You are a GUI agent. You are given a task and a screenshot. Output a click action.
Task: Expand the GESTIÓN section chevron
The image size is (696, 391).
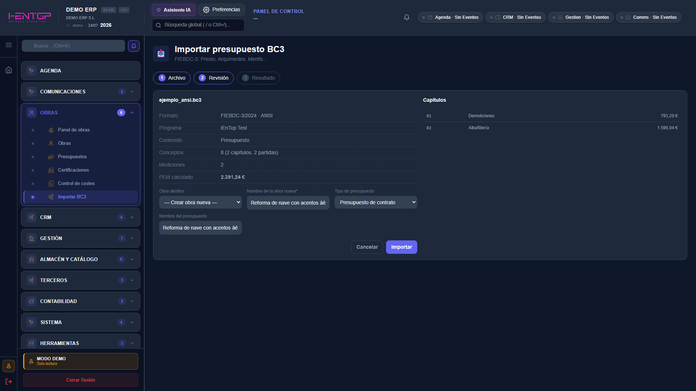click(x=132, y=238)
